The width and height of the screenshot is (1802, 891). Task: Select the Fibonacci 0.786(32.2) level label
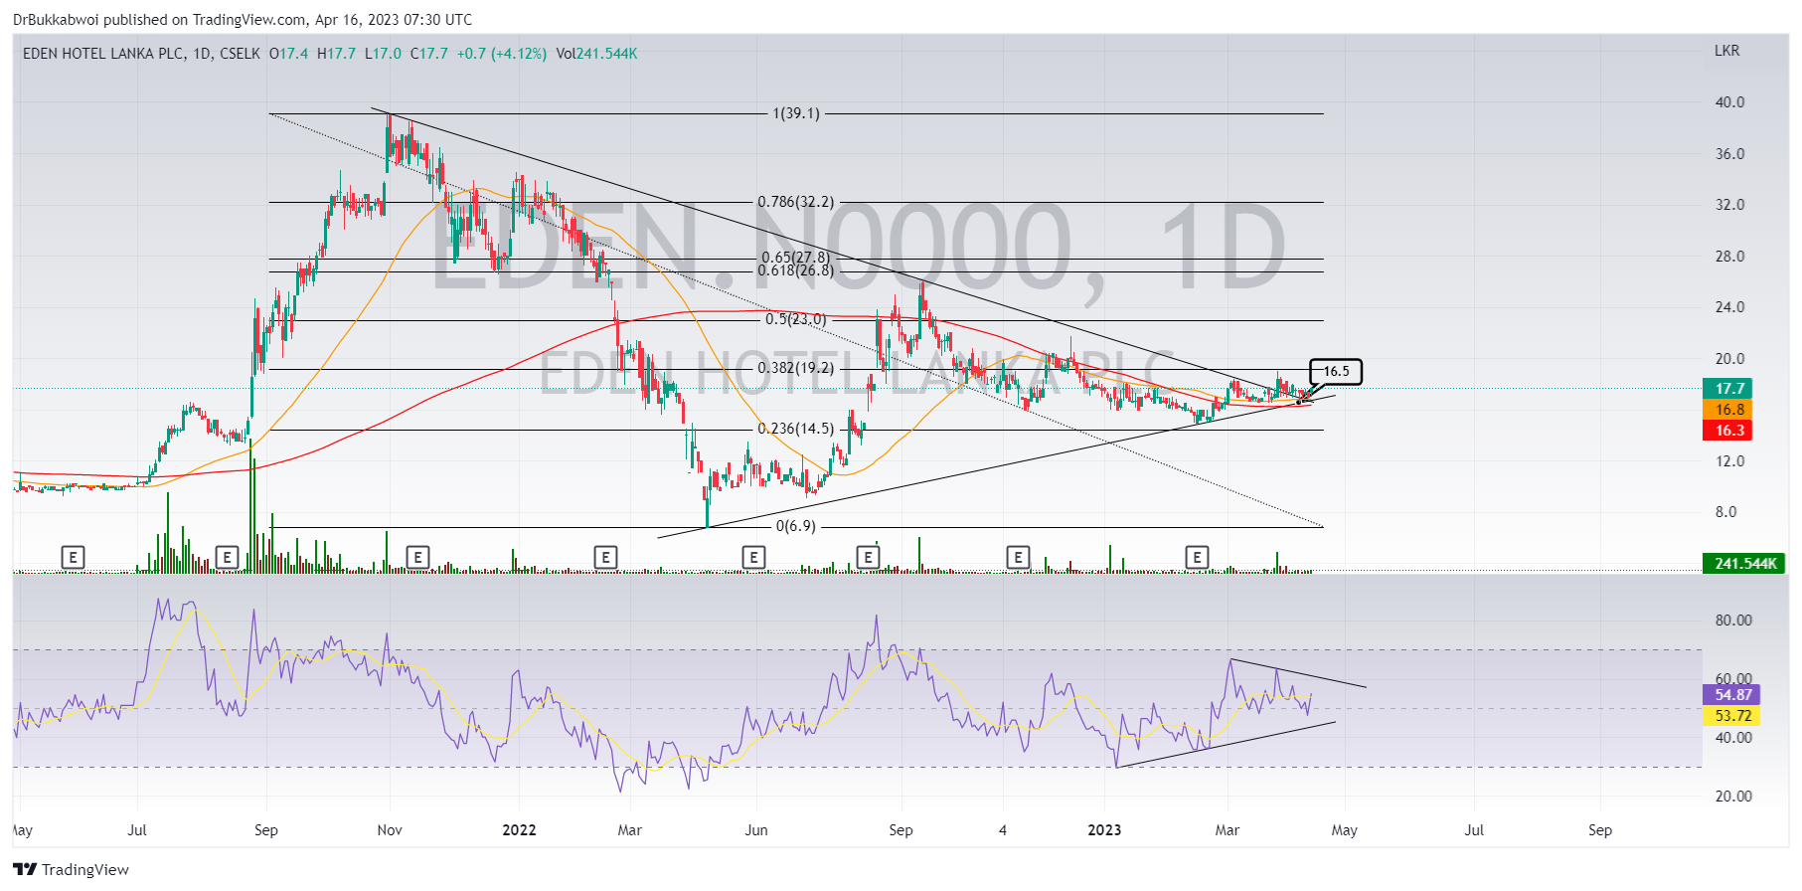[796, 202]
